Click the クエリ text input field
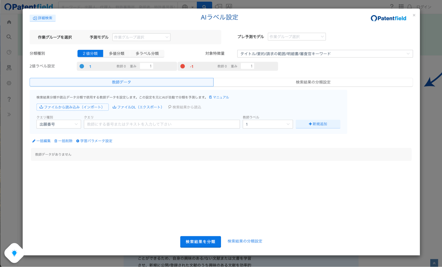 (162, 124)
